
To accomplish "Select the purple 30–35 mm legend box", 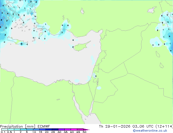I will 61,129.
